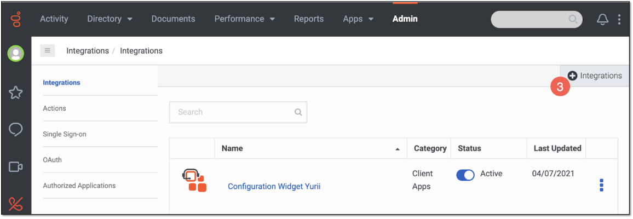Open OAuth section

(52, 160)
